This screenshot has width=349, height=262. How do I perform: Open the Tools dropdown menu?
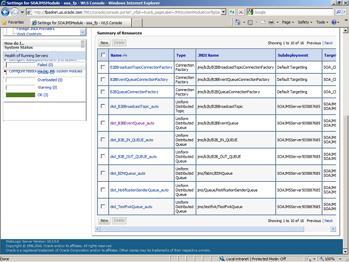tap(322, 22)
